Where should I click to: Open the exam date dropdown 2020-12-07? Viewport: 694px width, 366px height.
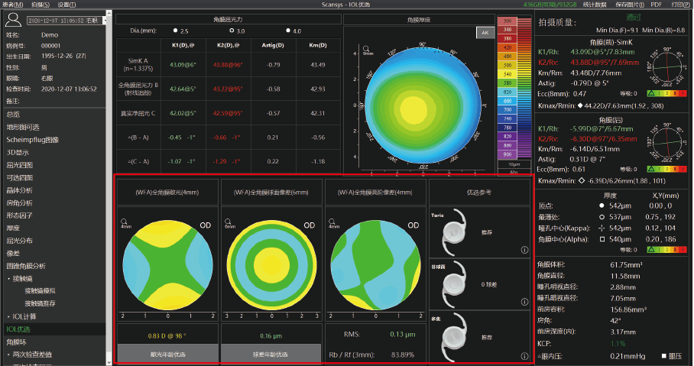(66, 21)
